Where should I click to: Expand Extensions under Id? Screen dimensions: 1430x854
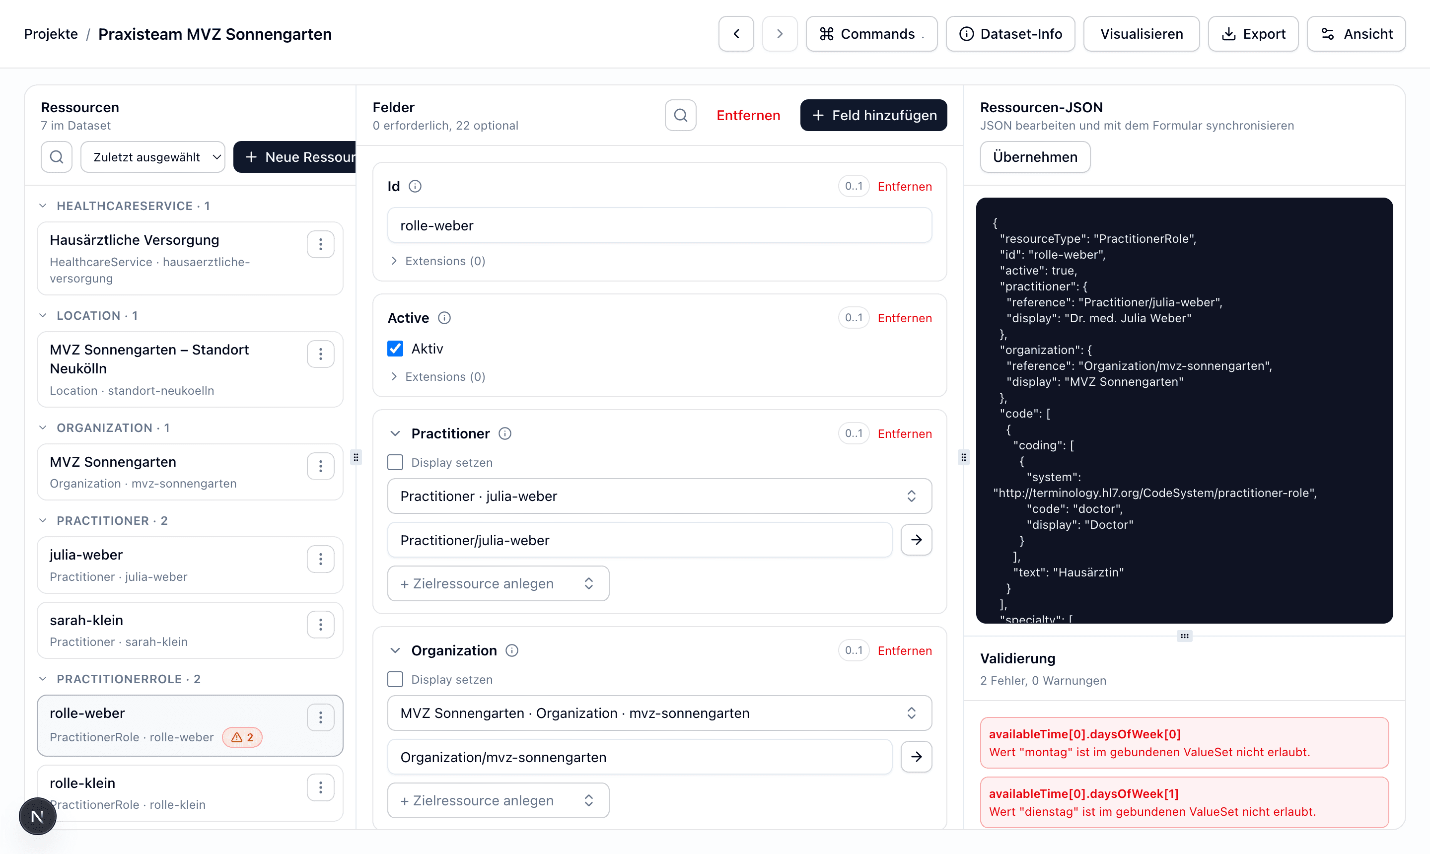pos(438,261)
